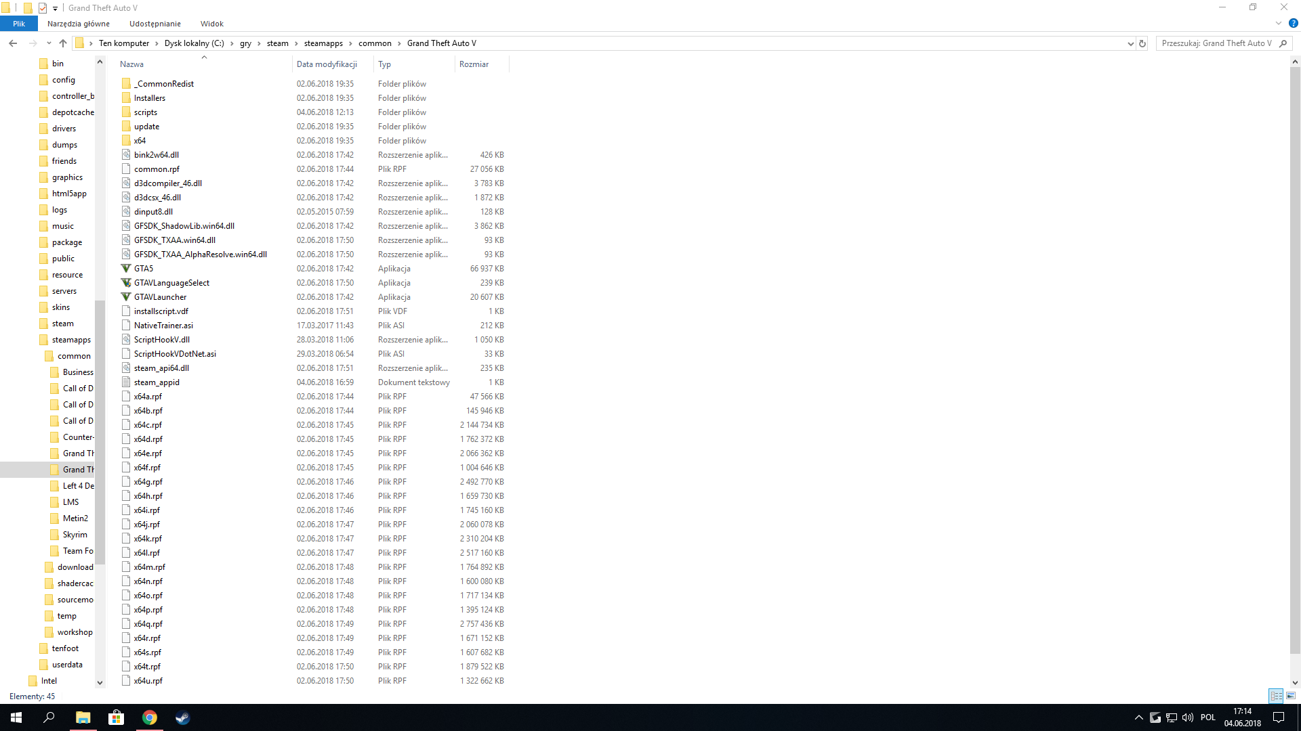Switch to details view icon in the status bar
The height and width of the screenshot is (731, 1301).
[x=1276, y=696]
